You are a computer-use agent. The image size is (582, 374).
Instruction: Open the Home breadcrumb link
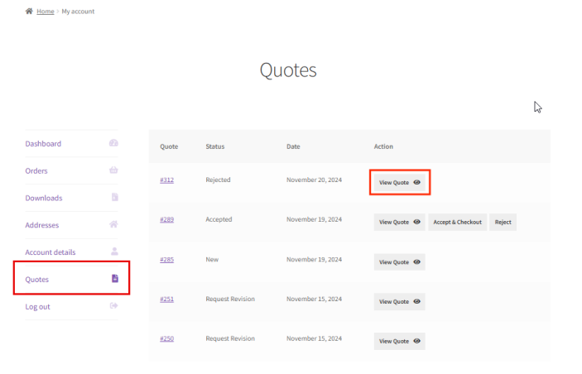coord(46,12)
